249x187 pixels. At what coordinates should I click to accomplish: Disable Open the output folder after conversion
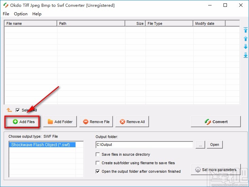click(98, 171)
